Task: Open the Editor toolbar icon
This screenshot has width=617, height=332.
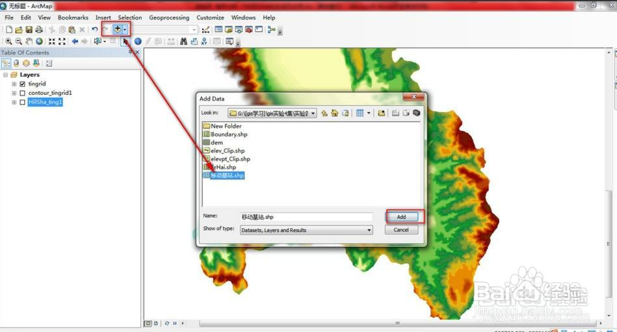Action: click(x=205, y=29)
